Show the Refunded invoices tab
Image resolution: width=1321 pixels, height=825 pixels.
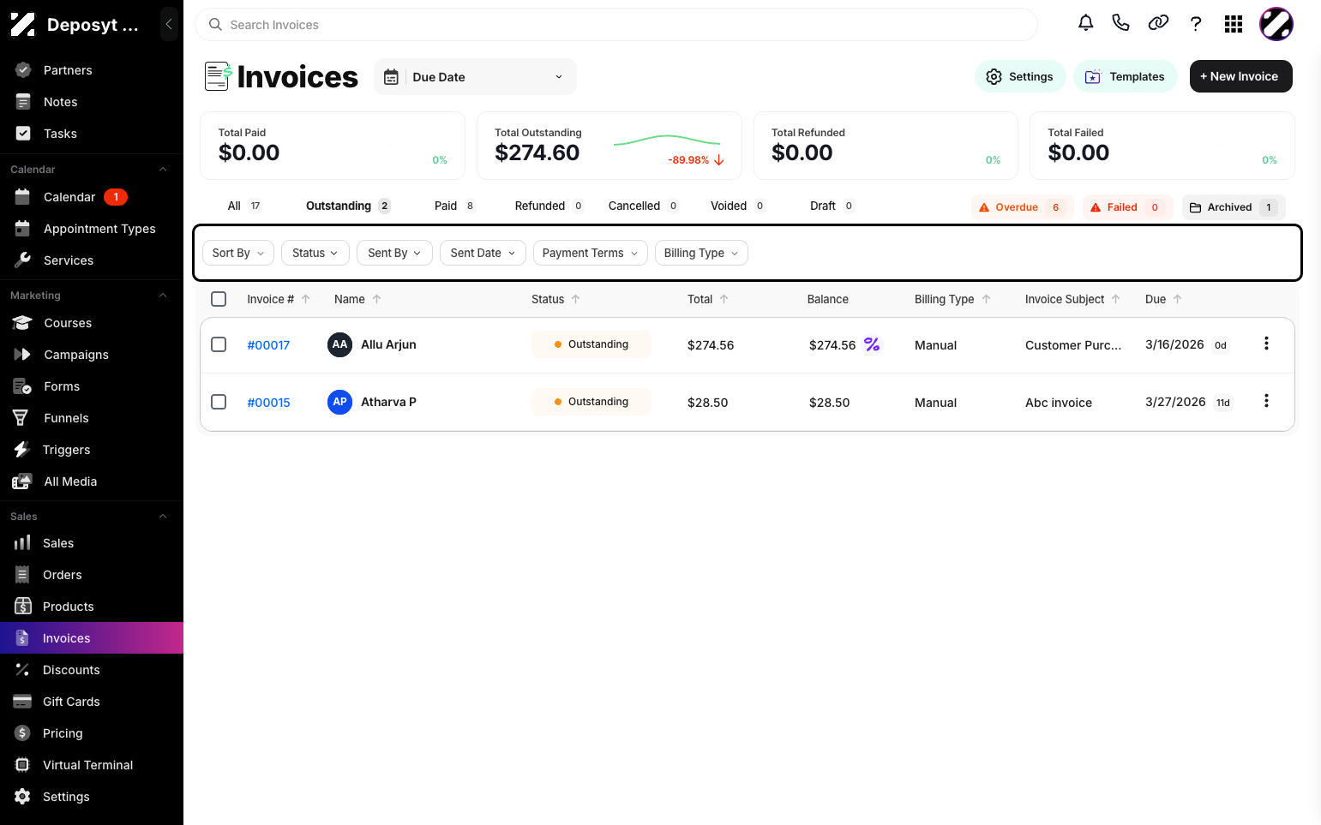tap(549, 206)
